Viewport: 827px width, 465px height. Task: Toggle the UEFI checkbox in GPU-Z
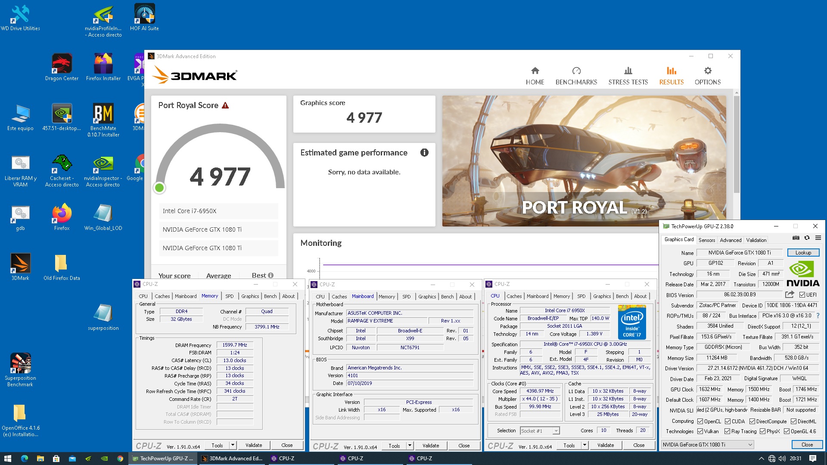(x=802, y=295)
